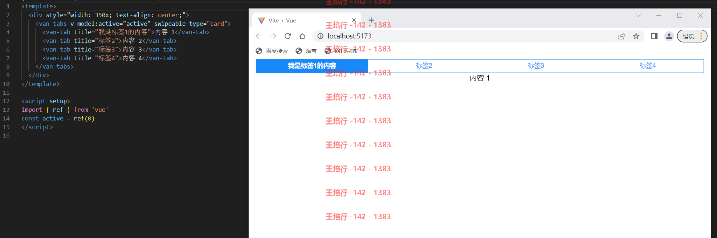Open the 淘宝 bookmark
This screenshot has width=717, height=238.
[306, 51]
